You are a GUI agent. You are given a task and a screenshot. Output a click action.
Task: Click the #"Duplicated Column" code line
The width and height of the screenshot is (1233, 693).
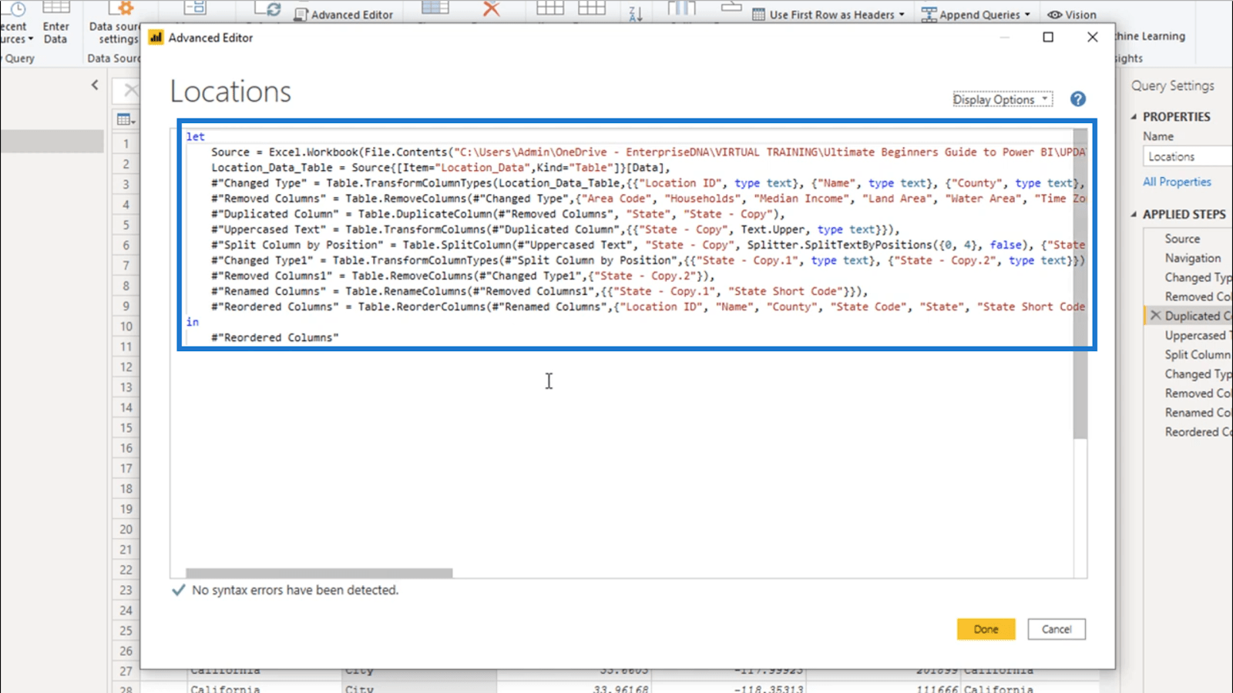click(x=498, y=214)
